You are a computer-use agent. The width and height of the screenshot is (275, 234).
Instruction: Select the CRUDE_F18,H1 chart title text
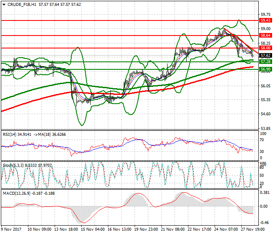tap(22, 5)
